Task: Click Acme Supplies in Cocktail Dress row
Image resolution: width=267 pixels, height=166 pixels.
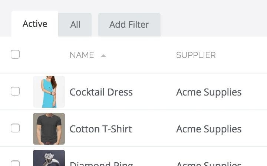Action: click(209, 92)
